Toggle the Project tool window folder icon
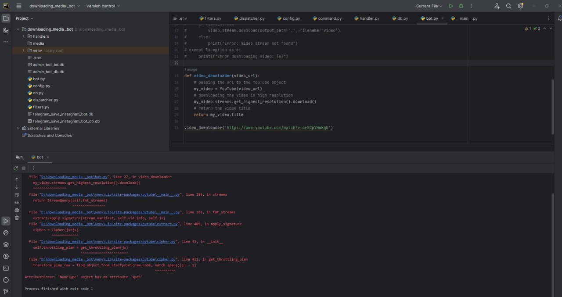Screen dimensions: 562x297 pyautogui.click(x=6, y=18)
